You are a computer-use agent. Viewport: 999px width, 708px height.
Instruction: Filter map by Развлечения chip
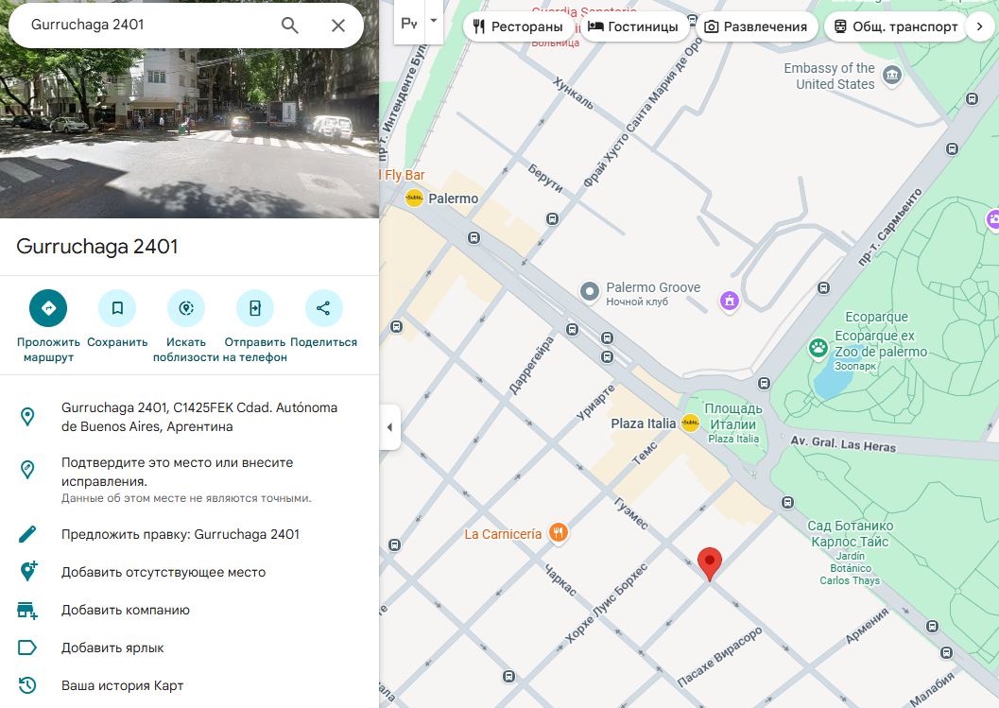pos(755,26)
